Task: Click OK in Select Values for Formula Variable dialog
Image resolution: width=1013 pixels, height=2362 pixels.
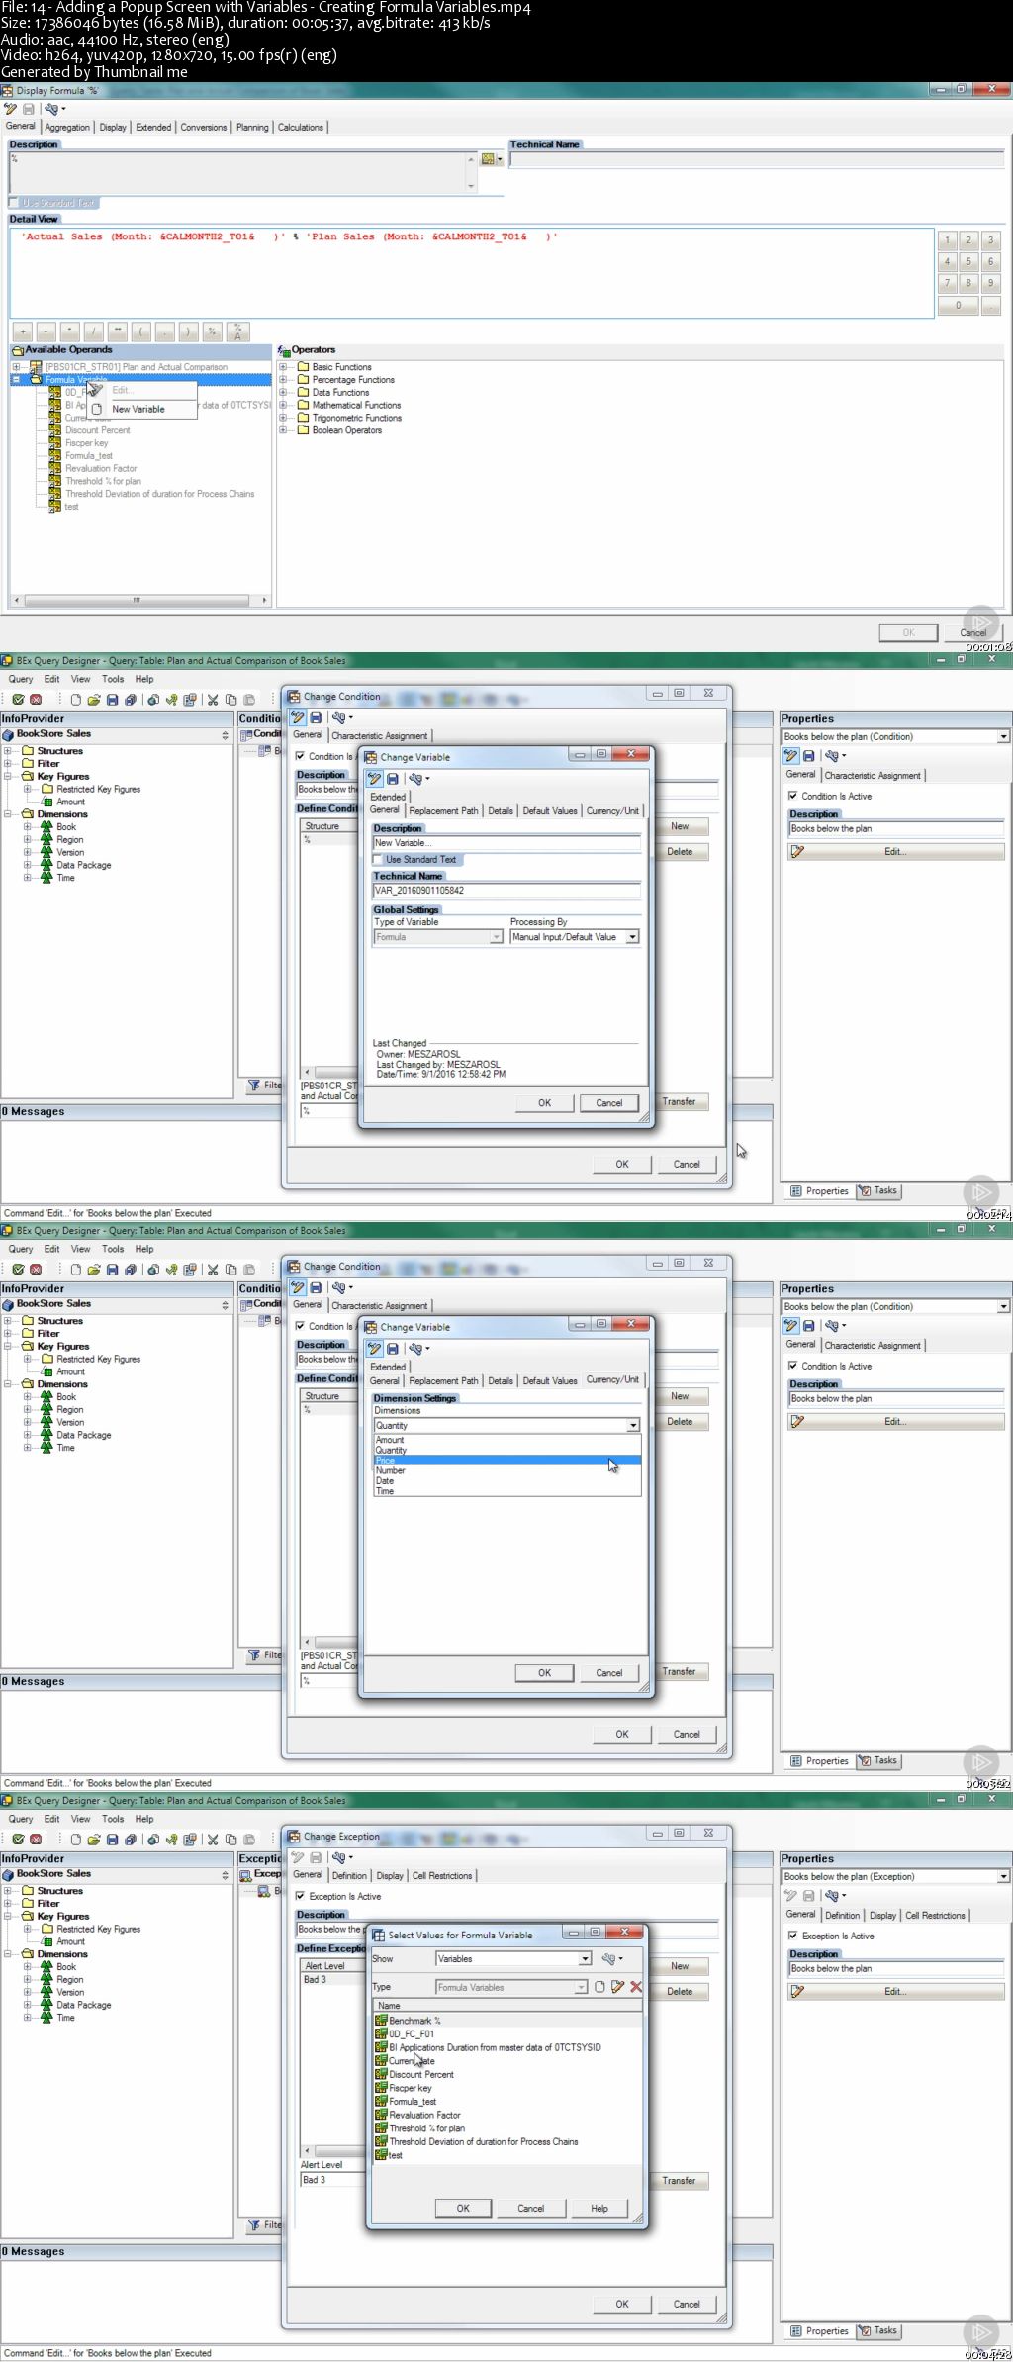Action: coord(463,2208)
